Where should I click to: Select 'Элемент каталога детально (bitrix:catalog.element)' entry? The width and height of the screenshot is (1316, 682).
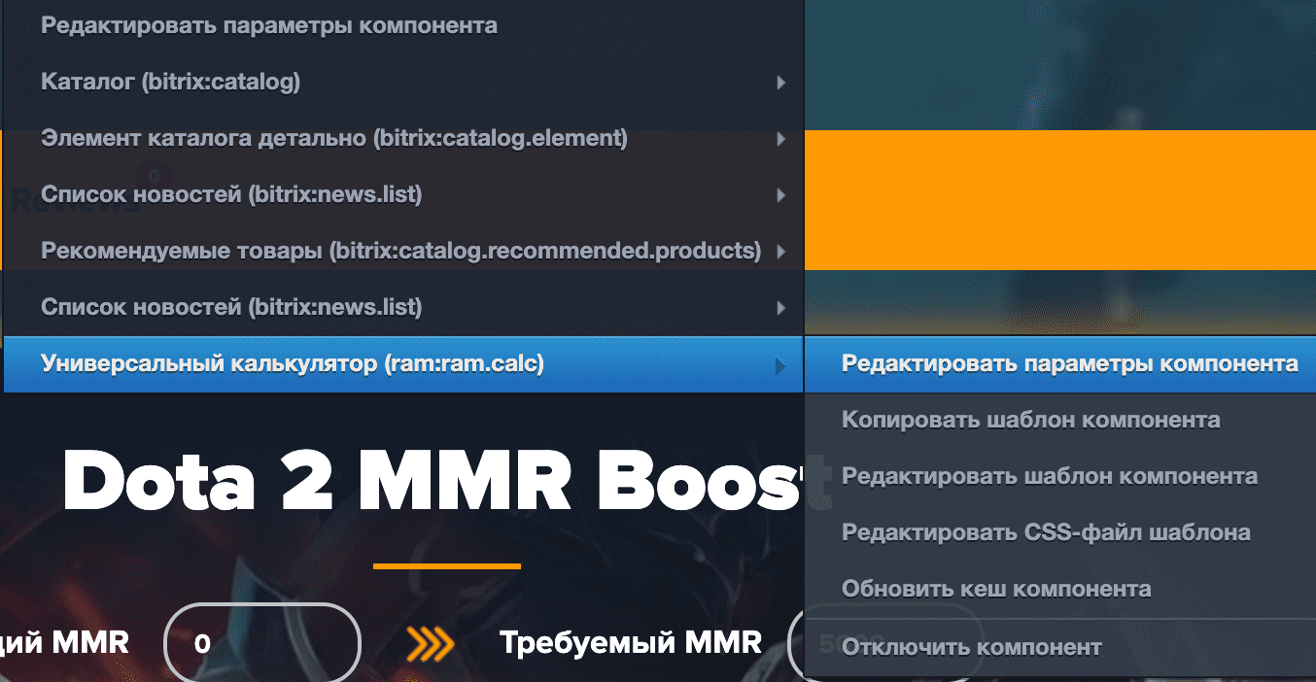point(403,139)
